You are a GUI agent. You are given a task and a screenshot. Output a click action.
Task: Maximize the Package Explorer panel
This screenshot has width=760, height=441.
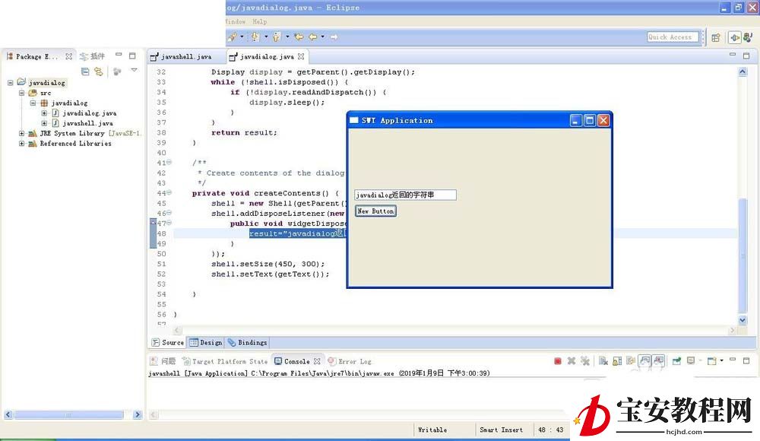tap(132, 56)
